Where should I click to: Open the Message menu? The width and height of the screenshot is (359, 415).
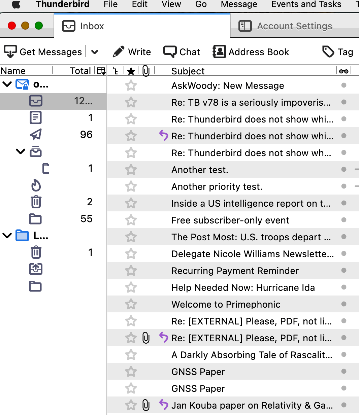point(239,4)
